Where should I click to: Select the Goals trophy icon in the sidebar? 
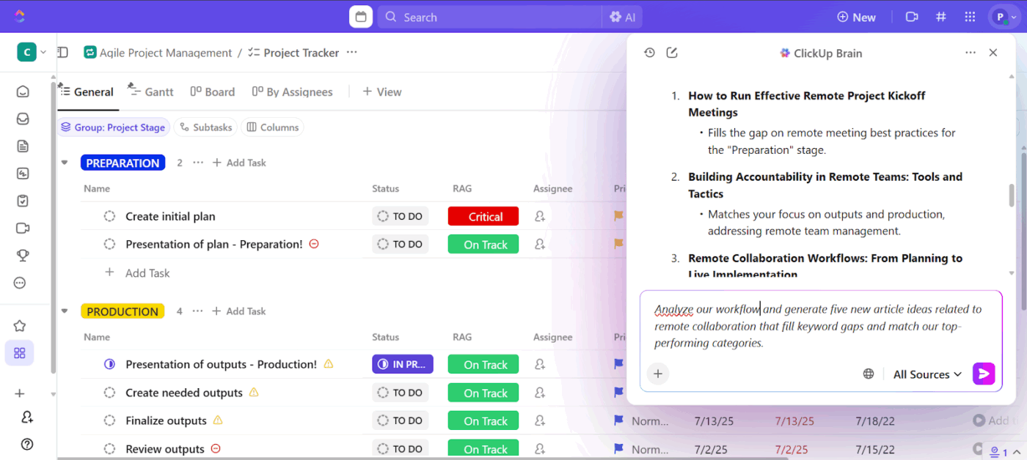coord(22,256)
